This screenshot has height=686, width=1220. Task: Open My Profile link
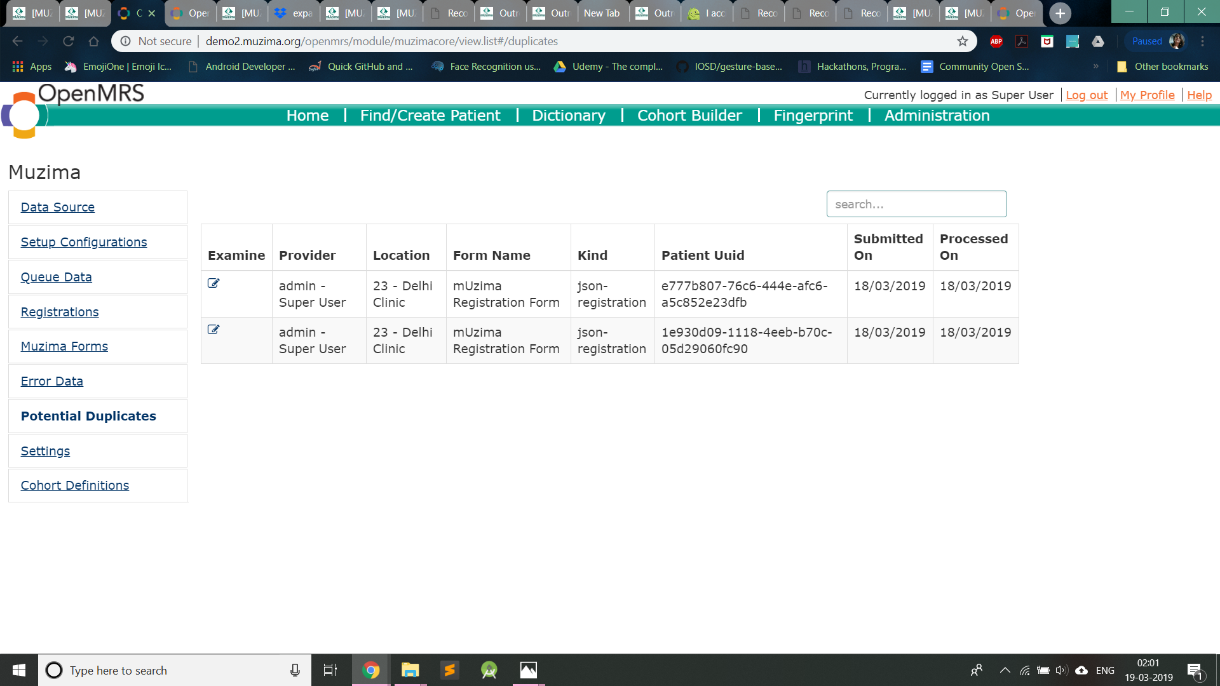(x=1148, y=95)
